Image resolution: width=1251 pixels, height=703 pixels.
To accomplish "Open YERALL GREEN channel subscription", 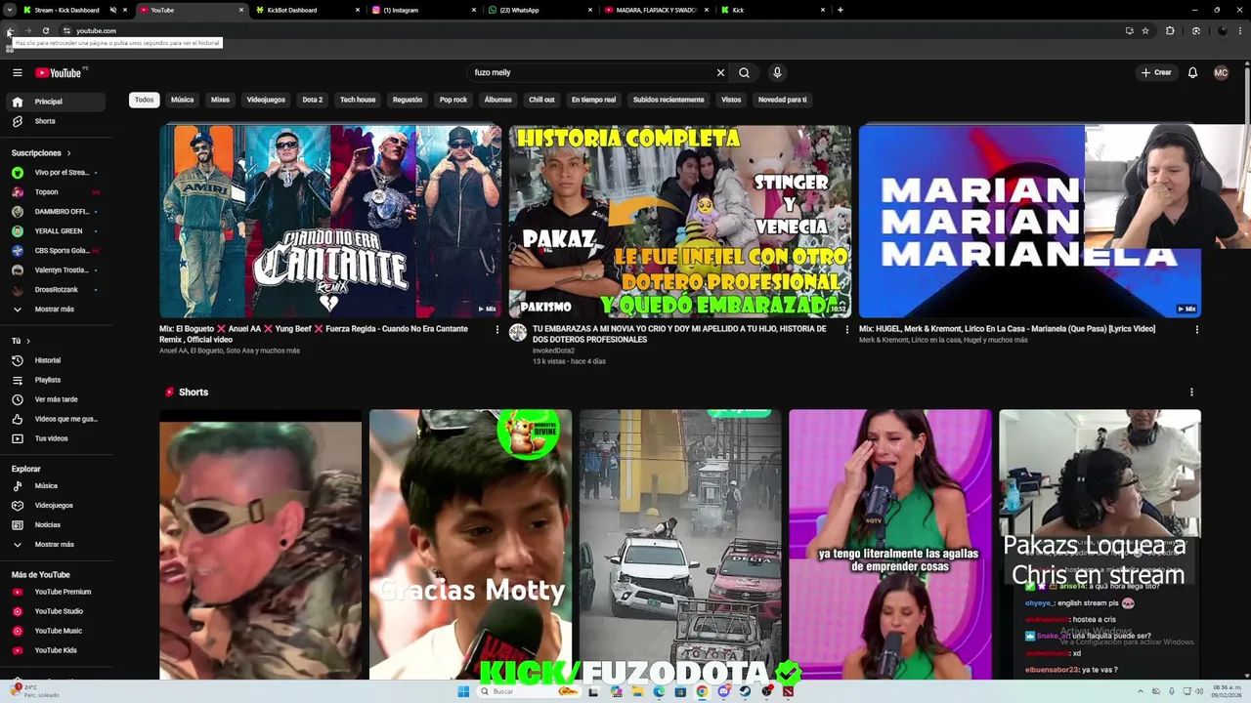I will [55, 231].
